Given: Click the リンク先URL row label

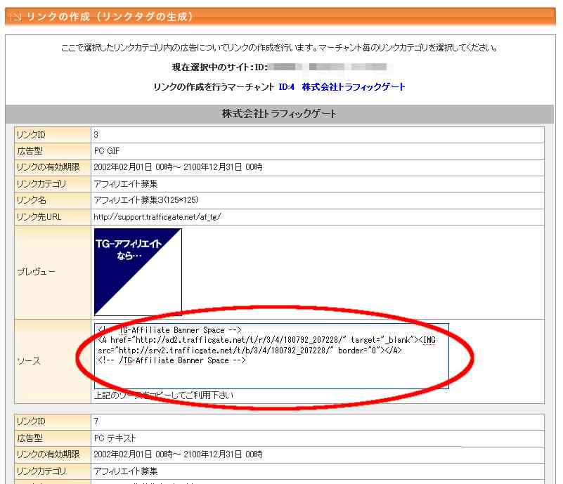Looking at the screenshot, I should tap(39, 216).
